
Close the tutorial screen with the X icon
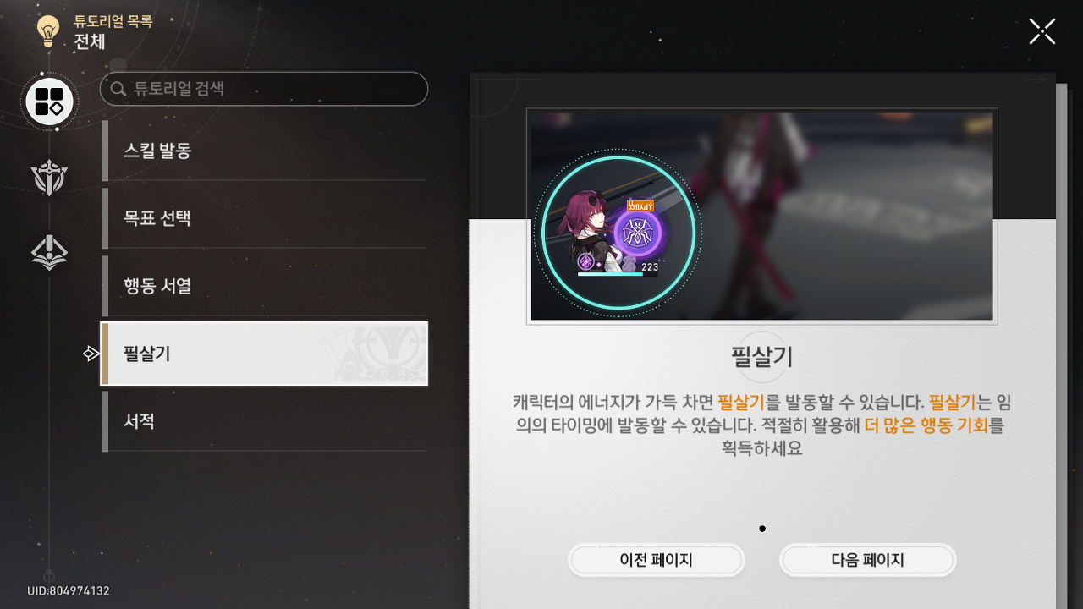pos(1042,31)
